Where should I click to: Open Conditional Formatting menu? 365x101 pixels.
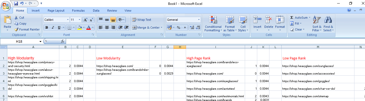click(x=213, y=24)
